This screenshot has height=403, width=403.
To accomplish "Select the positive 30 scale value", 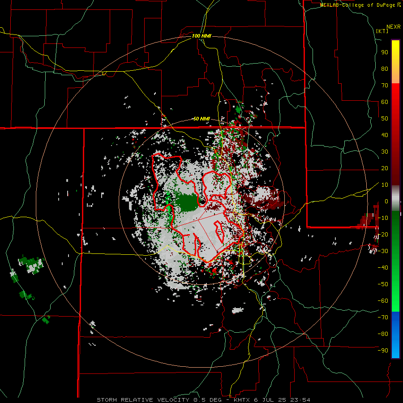I will 385,152.
